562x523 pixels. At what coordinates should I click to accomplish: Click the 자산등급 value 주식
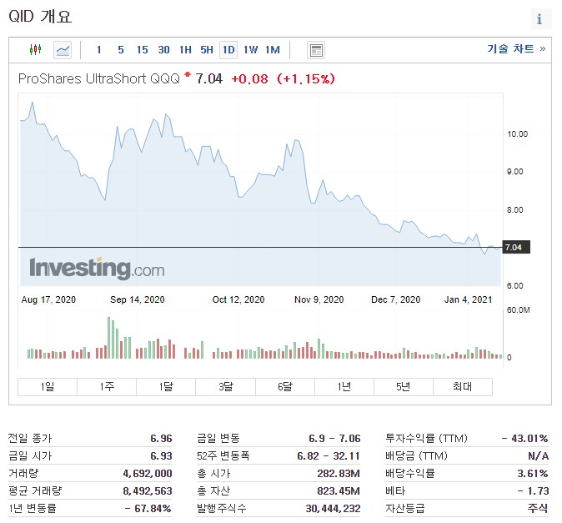coord(538,508)
